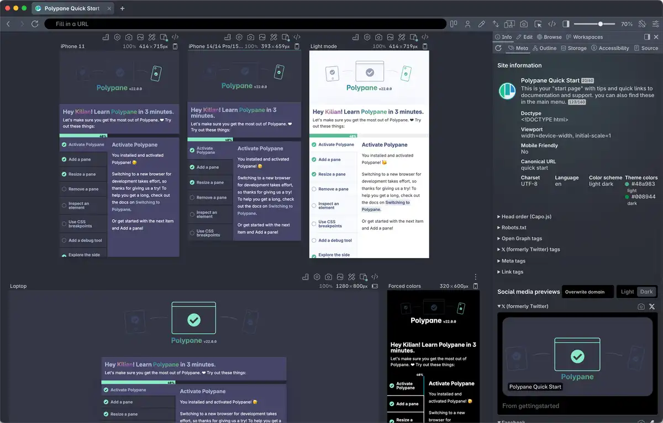Click the dock position icon in the Info panel header
The height and width of the screenshot is (423, 663).
pyautogui.click(x=647, y=37)
